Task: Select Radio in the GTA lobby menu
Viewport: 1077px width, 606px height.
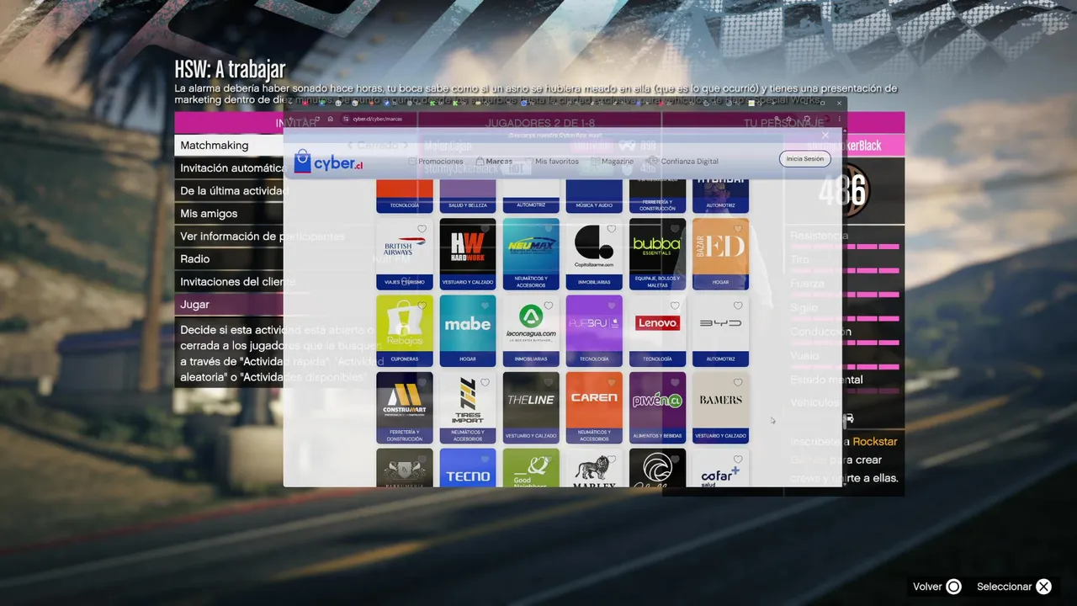Action: 229,258
